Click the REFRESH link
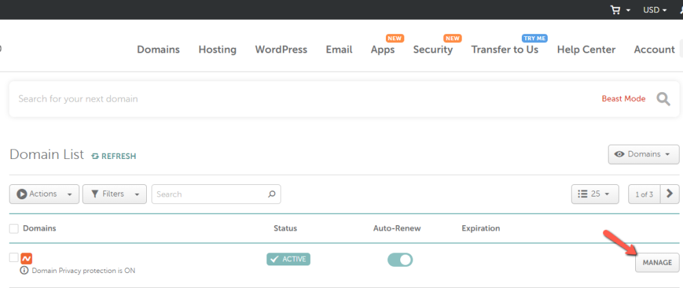 pyautogui.click(x=118, y=156)
